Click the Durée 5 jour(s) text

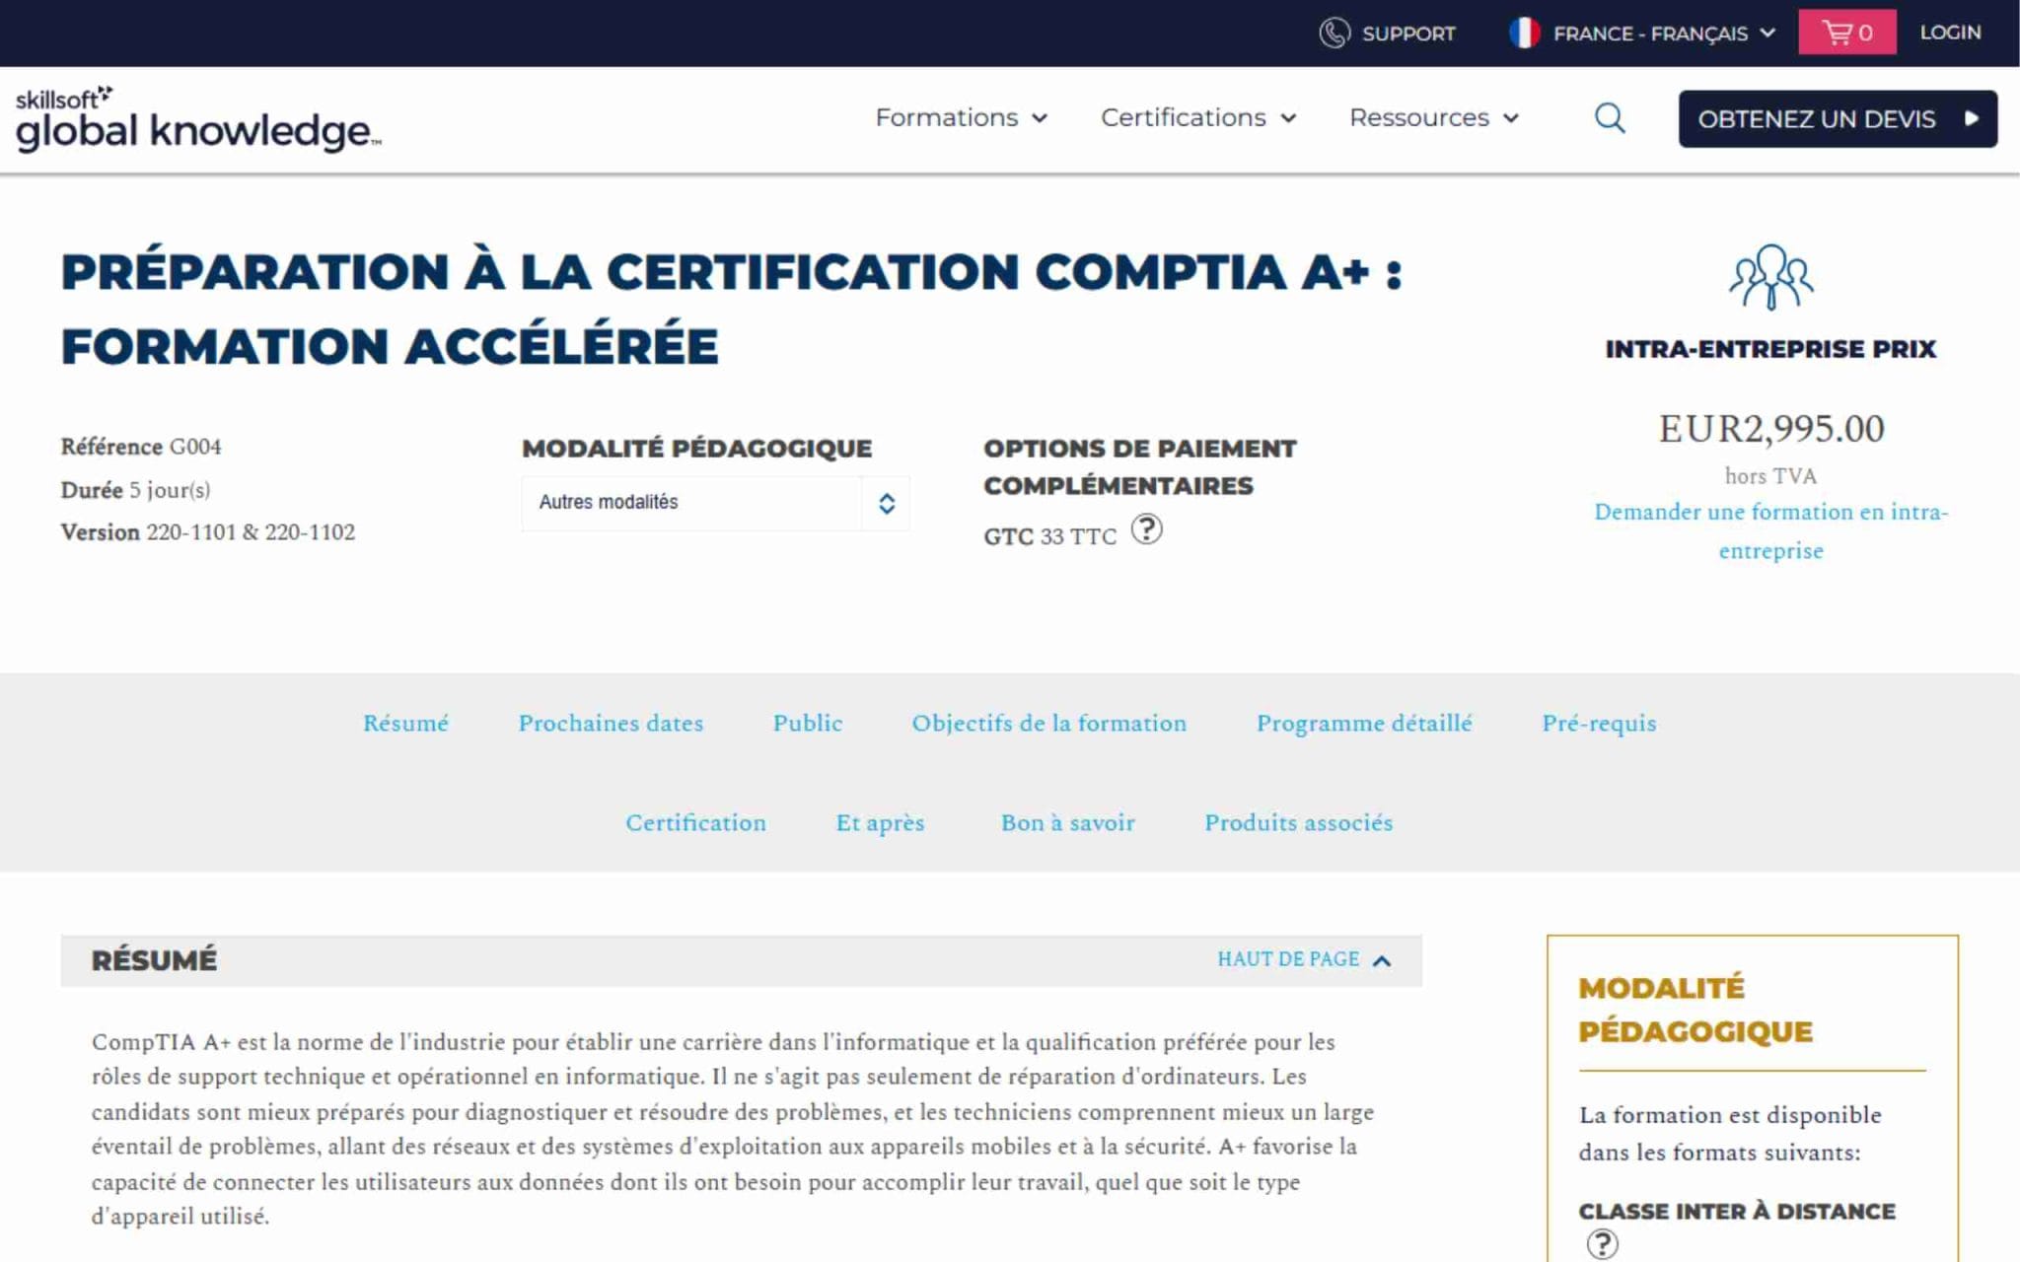point(135,490)
